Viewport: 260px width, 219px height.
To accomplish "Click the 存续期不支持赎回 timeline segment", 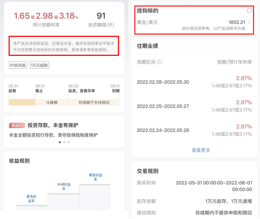I will [x=94, y=102].
